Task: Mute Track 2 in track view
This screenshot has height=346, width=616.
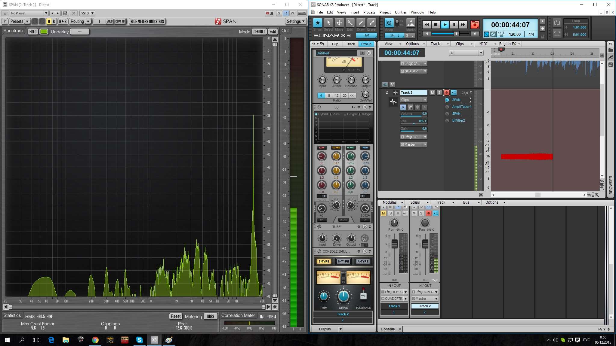Action: (x=432, y=93)
